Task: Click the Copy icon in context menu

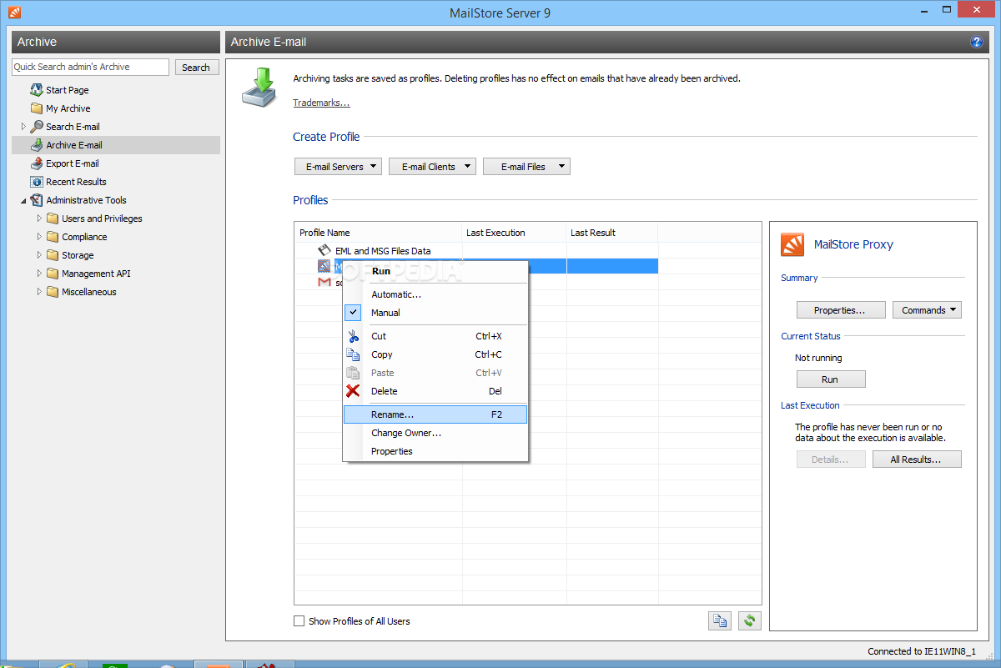Action: 354,354
